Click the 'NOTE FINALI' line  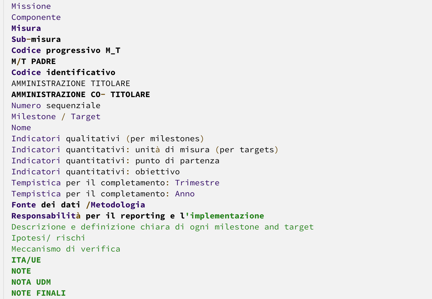39,293
